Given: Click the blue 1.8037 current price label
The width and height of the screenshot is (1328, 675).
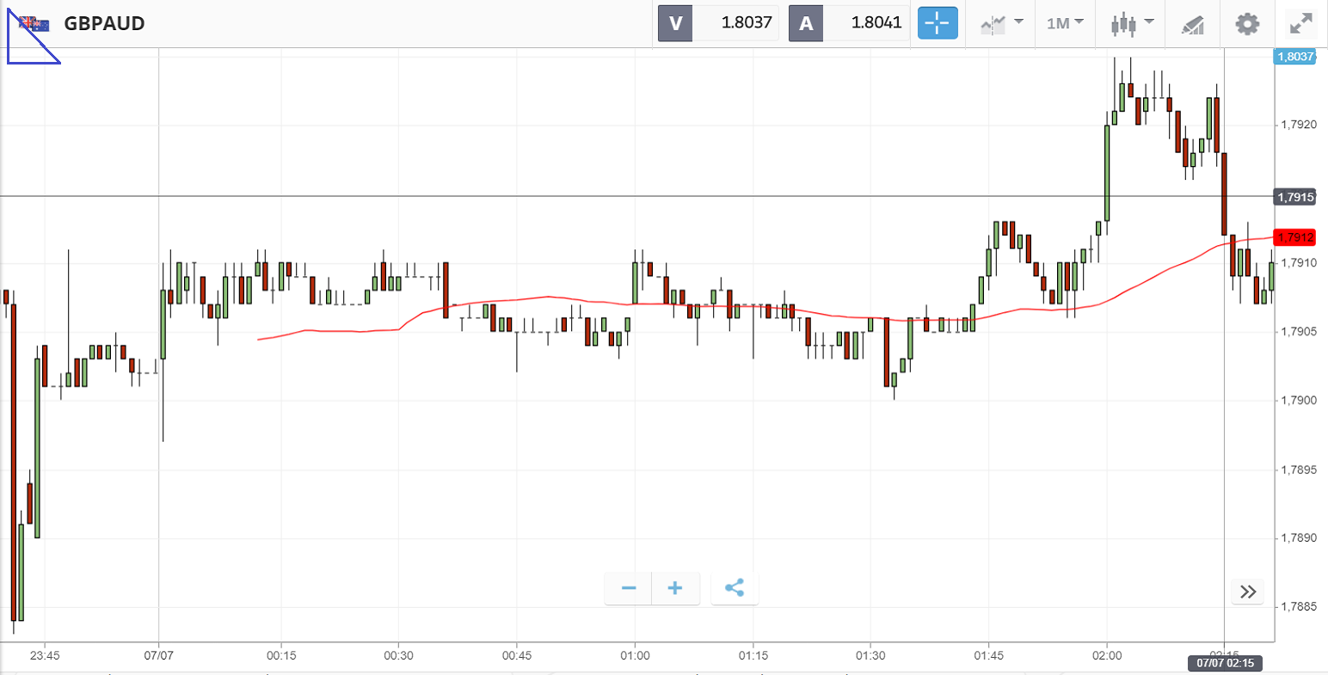Looking at the screenshot, I should pos(1294,57).
